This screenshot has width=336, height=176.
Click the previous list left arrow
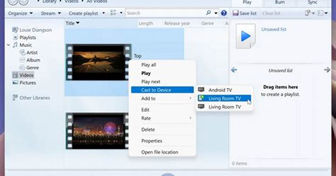(x=234, y=70)
